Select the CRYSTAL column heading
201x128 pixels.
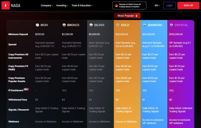coord(182,25)
